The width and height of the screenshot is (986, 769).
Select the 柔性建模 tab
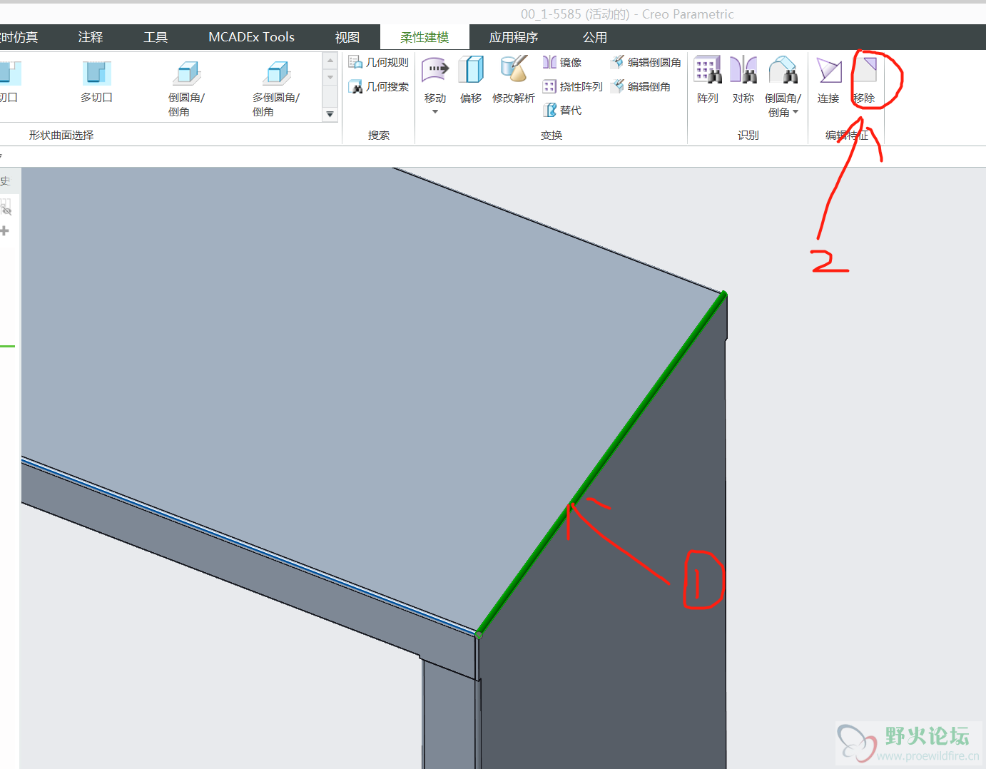click(425, 37)
